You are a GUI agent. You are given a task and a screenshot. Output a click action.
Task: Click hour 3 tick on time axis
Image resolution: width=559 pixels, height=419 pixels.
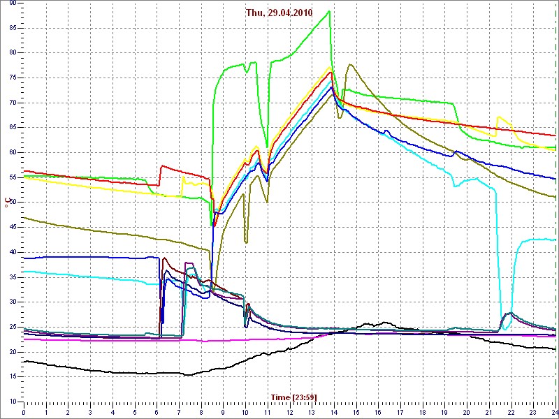[x=90, y=412]
